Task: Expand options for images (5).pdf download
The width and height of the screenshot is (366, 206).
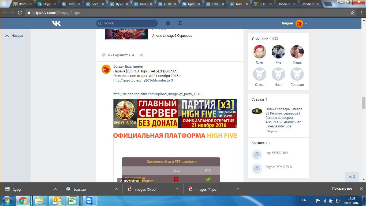Action: coord(177,189)
